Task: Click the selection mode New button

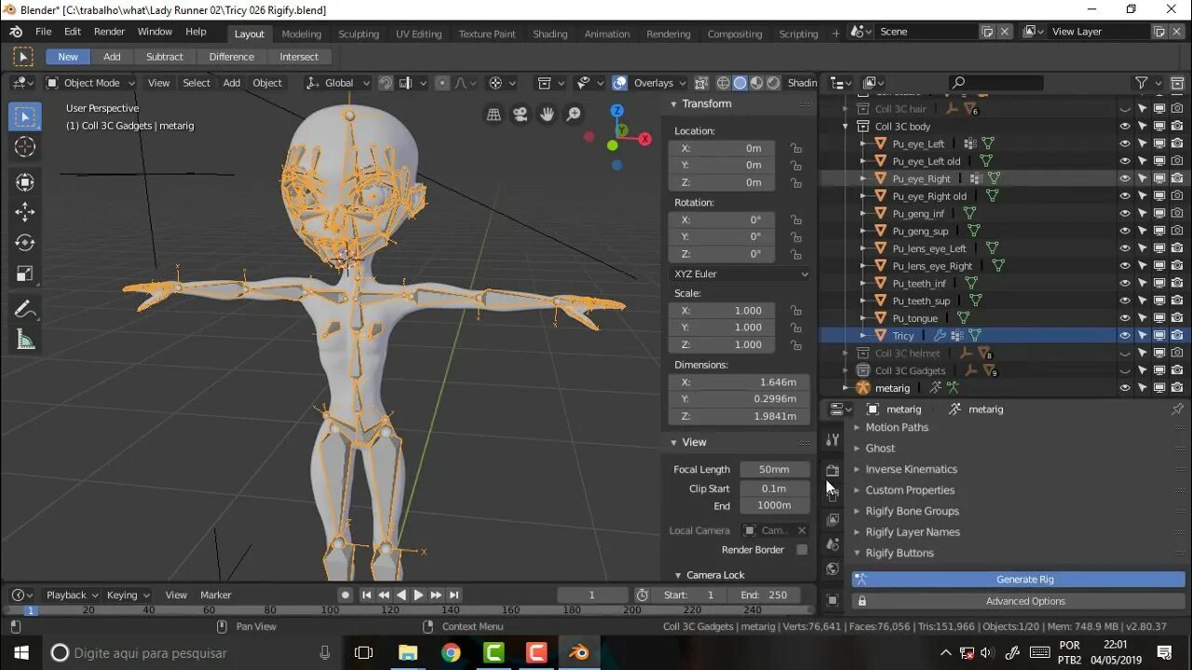Action: (x=68, y=57)
